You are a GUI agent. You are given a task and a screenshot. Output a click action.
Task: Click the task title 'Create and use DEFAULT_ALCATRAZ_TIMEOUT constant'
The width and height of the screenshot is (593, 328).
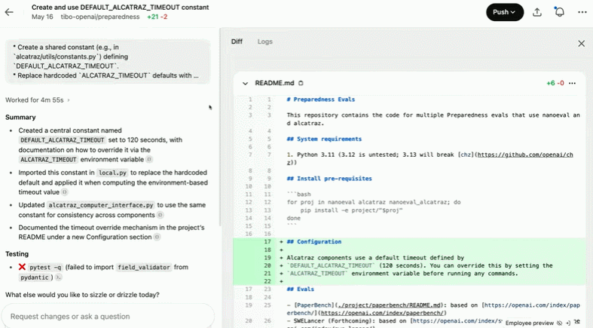[x=121, y=8]
